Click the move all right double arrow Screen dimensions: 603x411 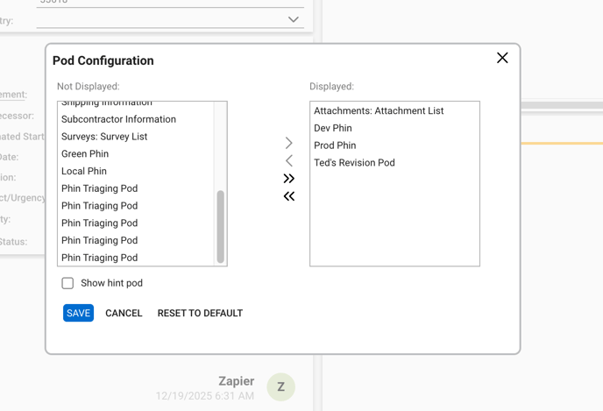click(x=289, y=179)
